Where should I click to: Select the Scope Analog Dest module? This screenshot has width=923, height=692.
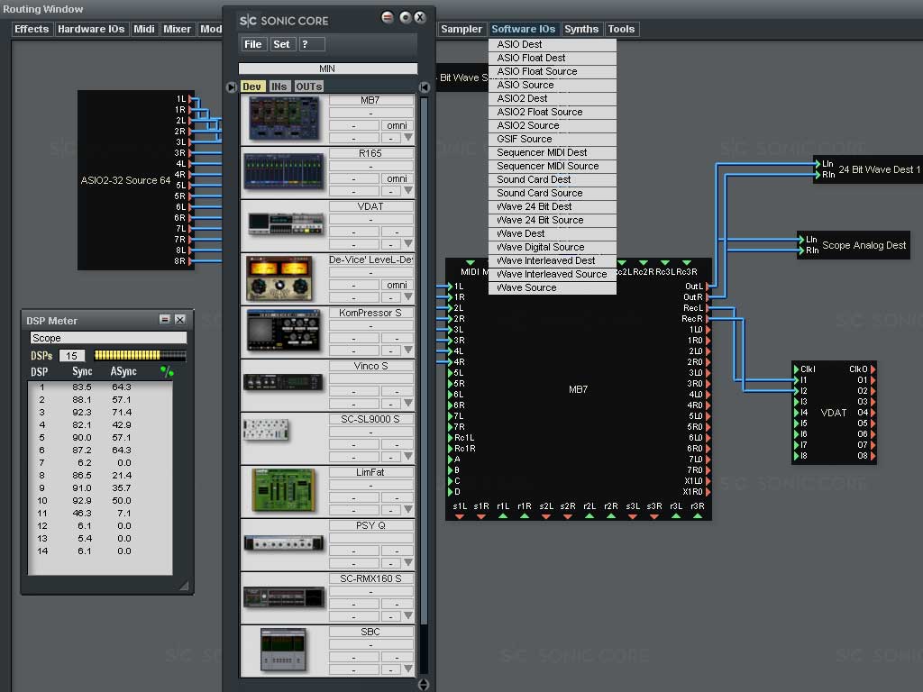[x=854, y=245]
